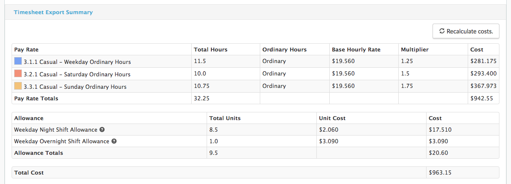Show help for Weekday Overnight Shift Allowance
511x184 pixels.
[114, 142]
